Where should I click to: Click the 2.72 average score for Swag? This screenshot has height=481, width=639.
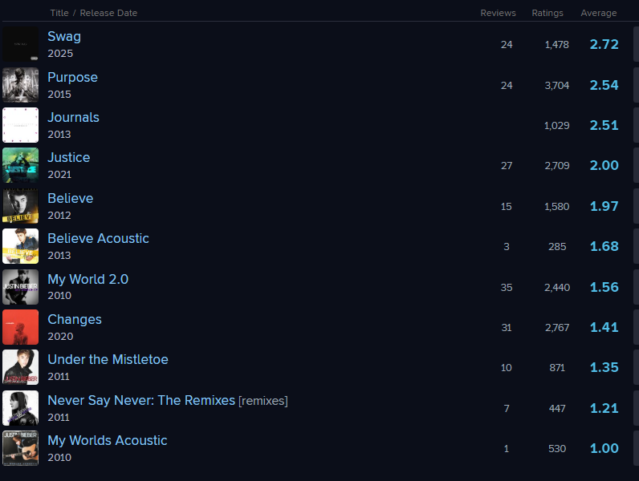(x=604, y=44)
